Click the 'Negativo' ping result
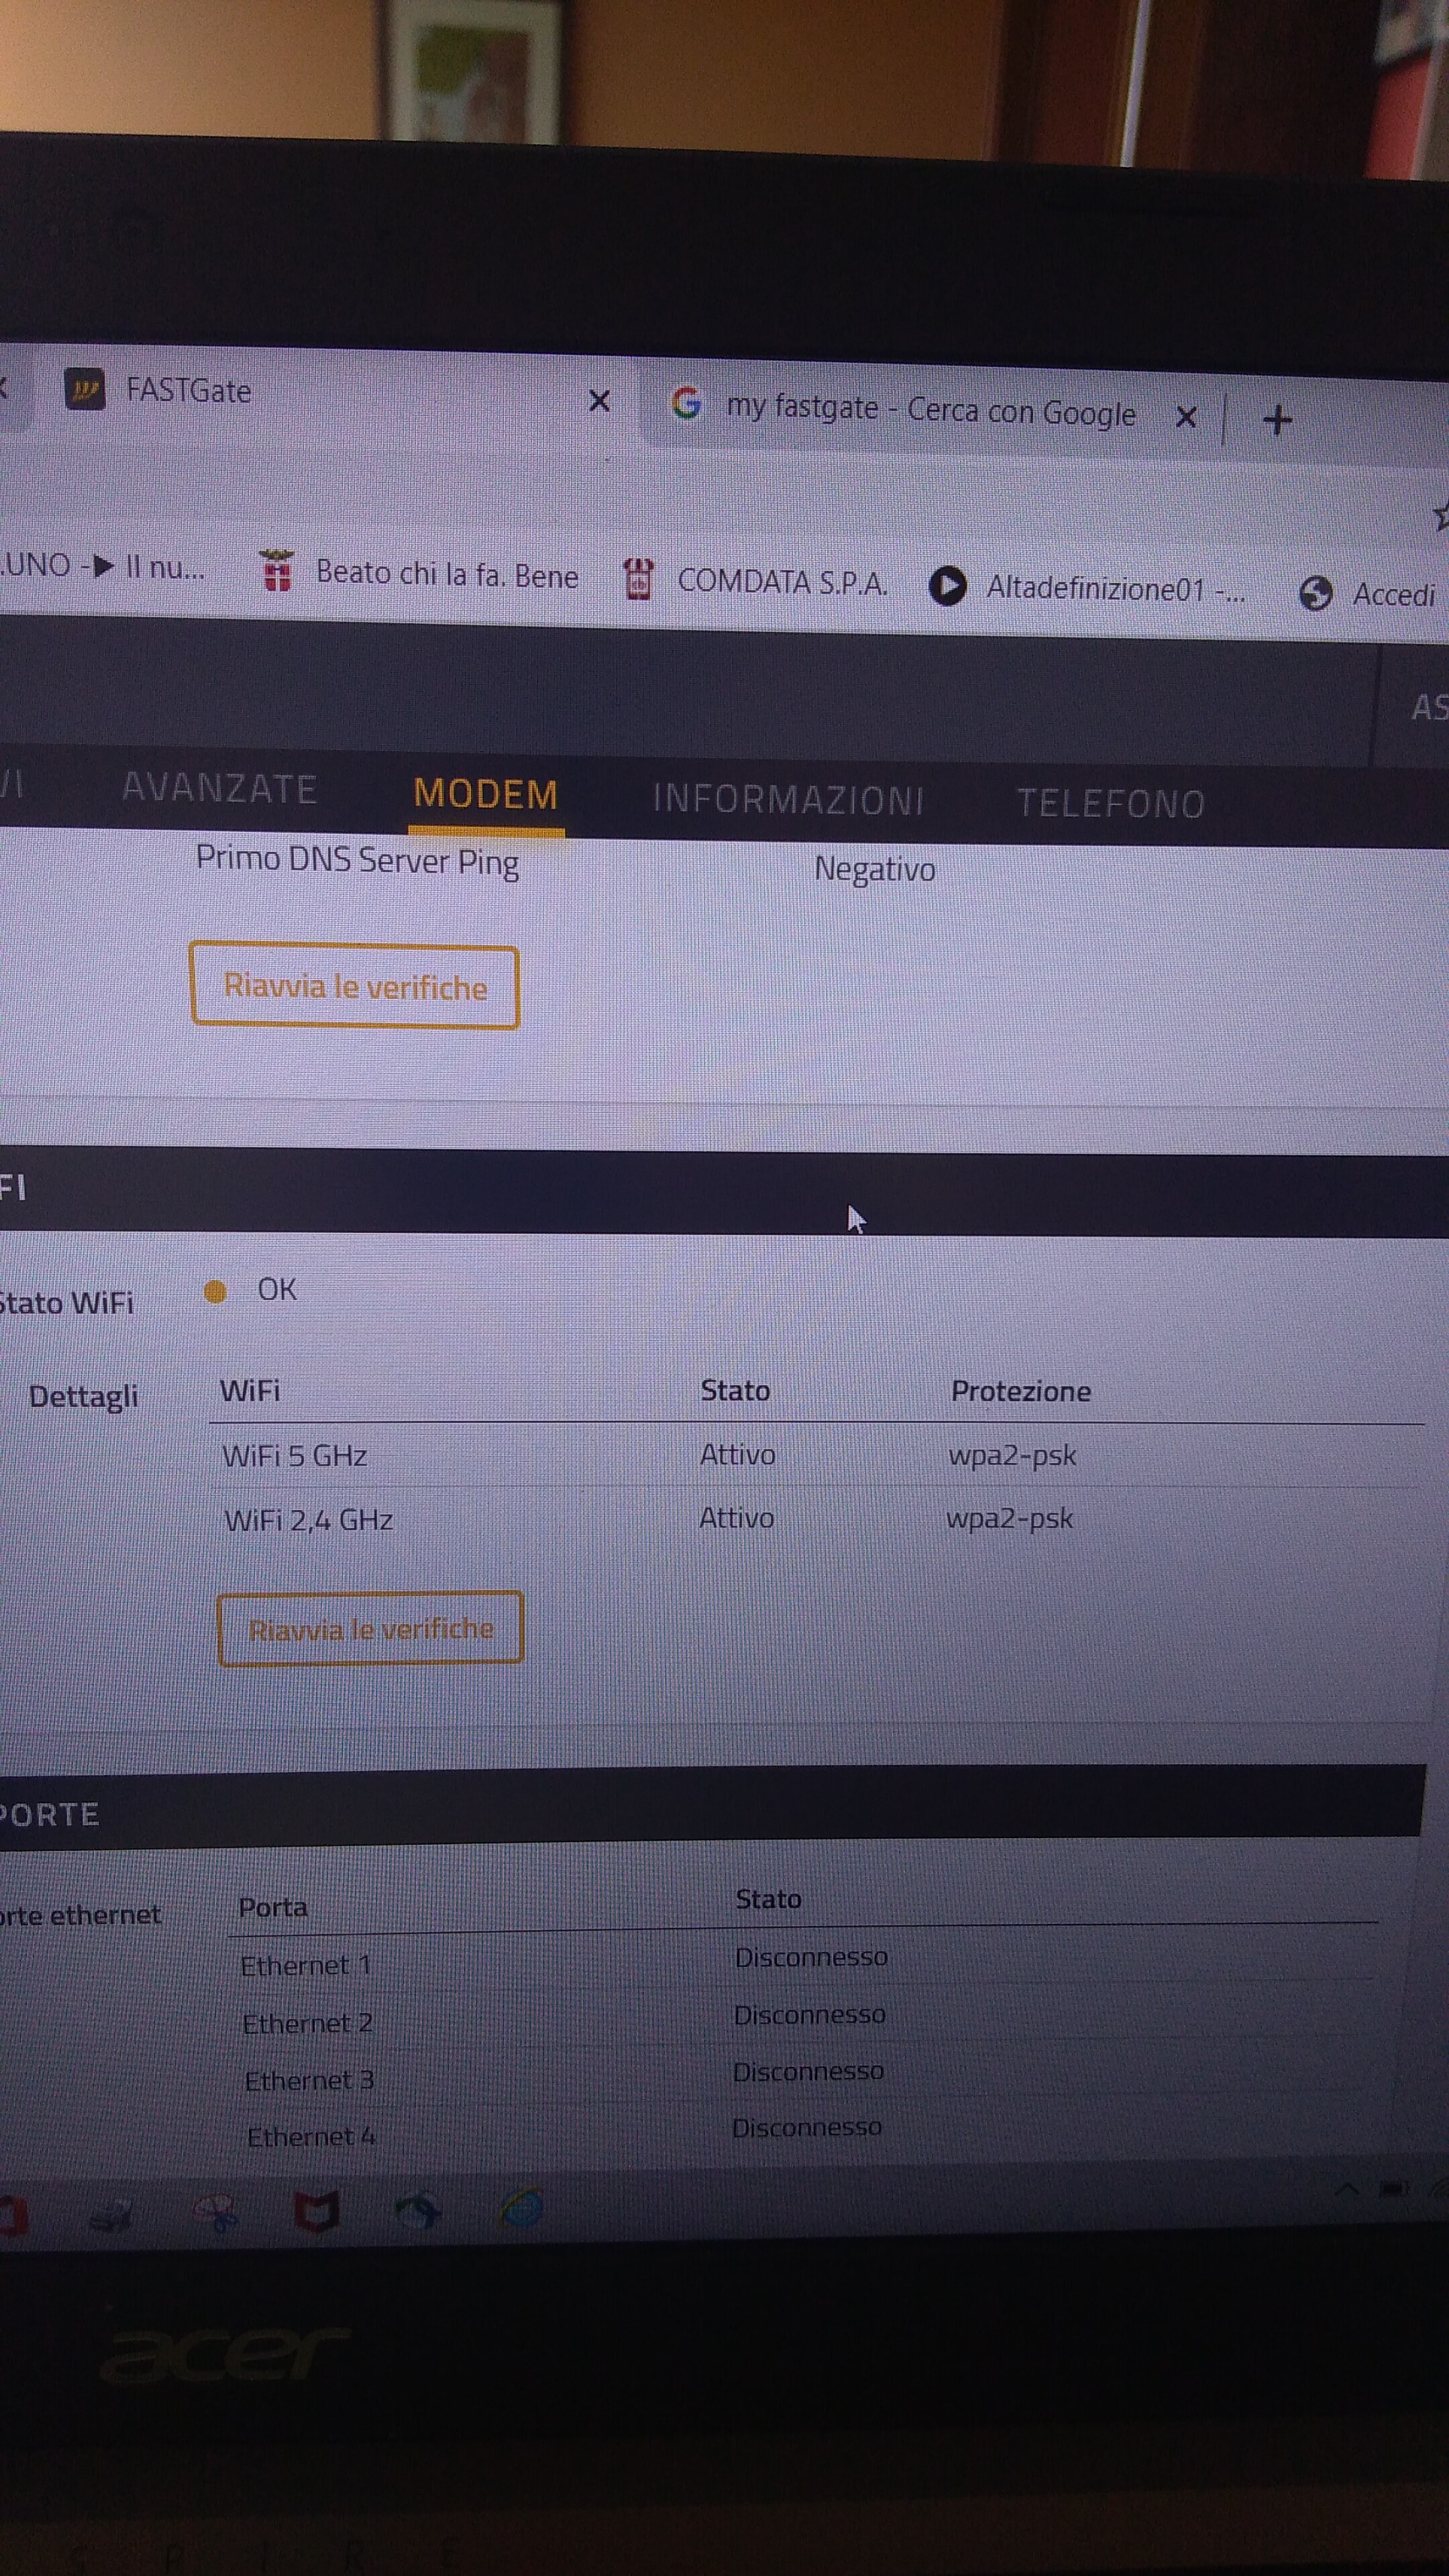This screenshot has width=1449, height=2576. click(x=875, y=869)
